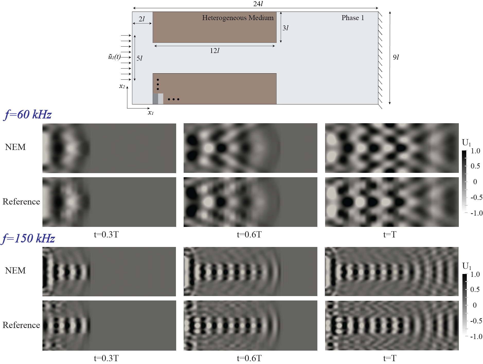Screen dimensions: 483x364
Task: Click the ũ₁(t) loading label
Action: [x=114, y=57]
